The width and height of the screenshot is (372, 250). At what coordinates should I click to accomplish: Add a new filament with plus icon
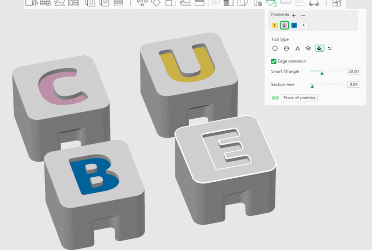(294, 15)
